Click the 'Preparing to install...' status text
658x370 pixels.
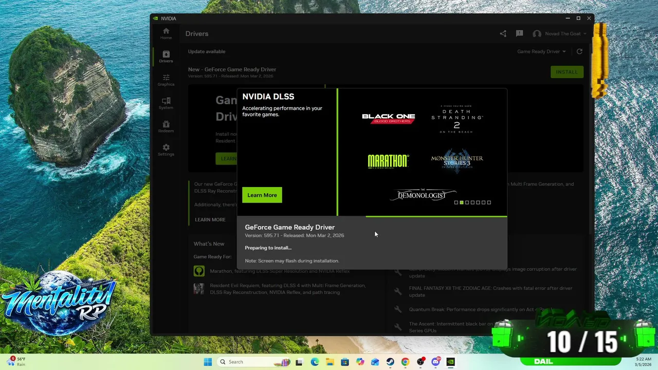(x=268, y=248)
